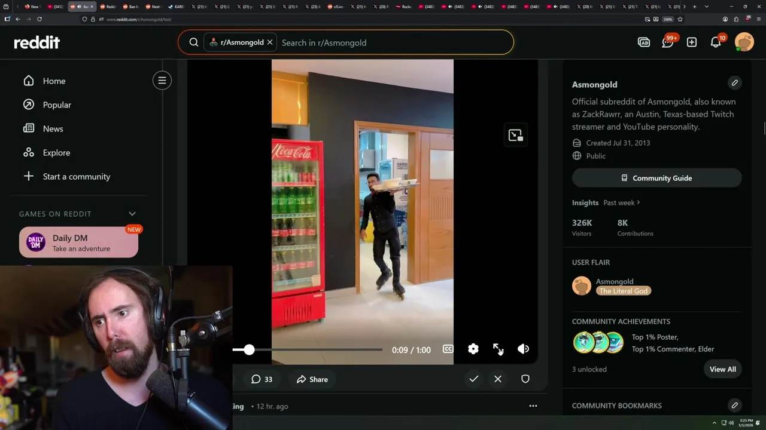Image resolution: width=766 pixels, height=430 pixels.
Task: Remove r/Asmongold search filter
Action: 270,42
